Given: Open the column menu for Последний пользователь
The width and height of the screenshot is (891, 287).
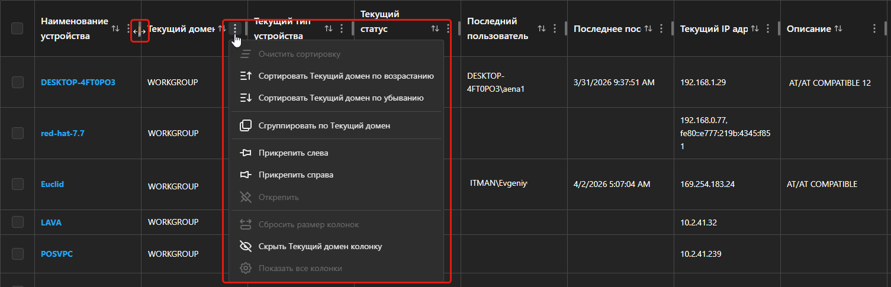Looking at the screenshot, I should tap(555, 28).
